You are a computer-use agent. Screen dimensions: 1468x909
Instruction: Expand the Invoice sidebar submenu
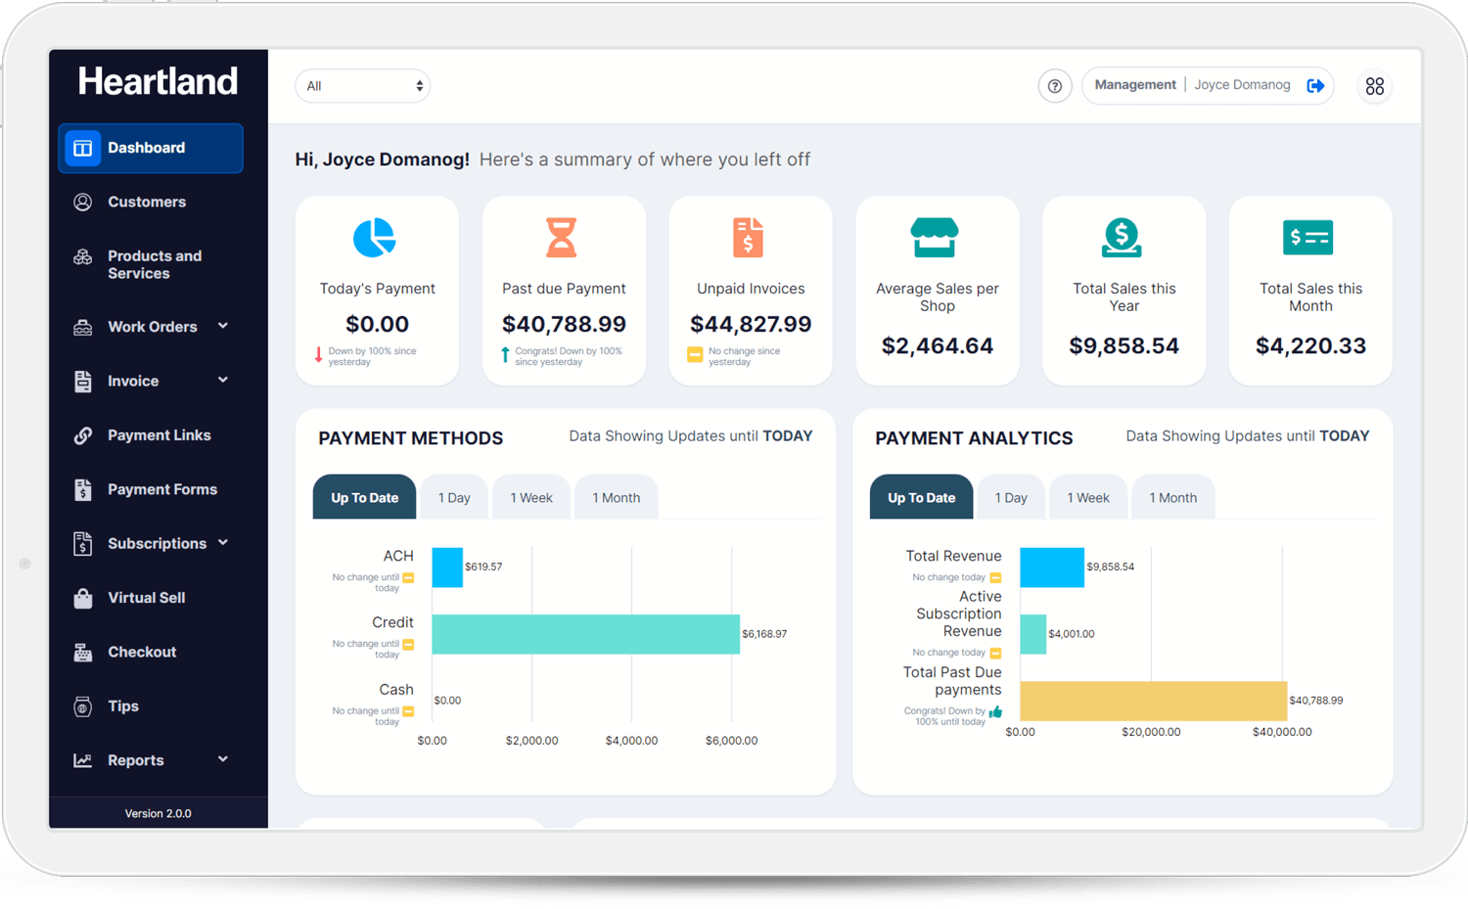(x=222, y=380)
